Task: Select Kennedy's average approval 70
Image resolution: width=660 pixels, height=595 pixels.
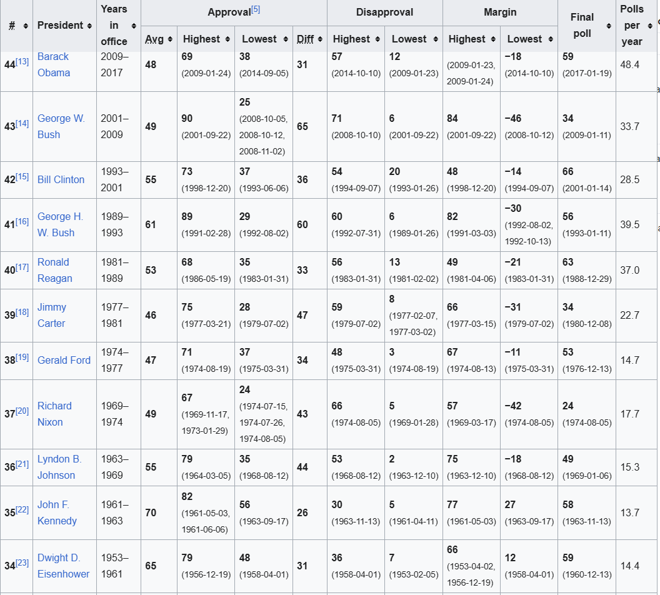Action: (151, 512)
